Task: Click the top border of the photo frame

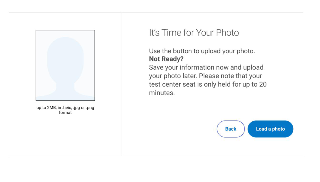Action: 65,30
